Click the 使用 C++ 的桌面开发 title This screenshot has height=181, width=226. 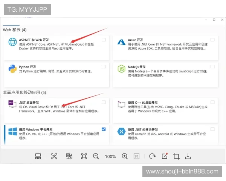pos(143,103)
